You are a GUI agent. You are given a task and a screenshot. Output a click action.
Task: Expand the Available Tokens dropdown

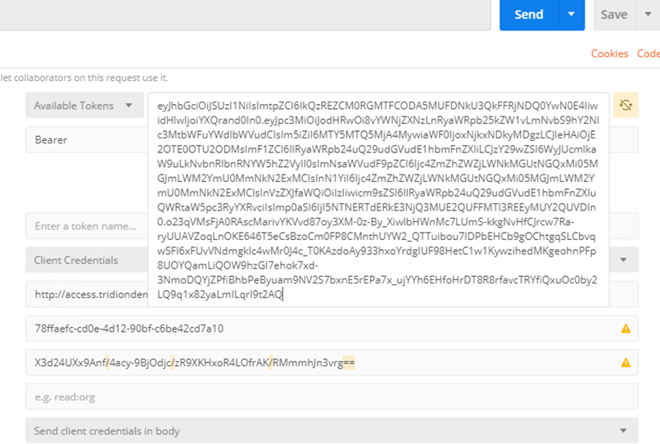[84, 106]
